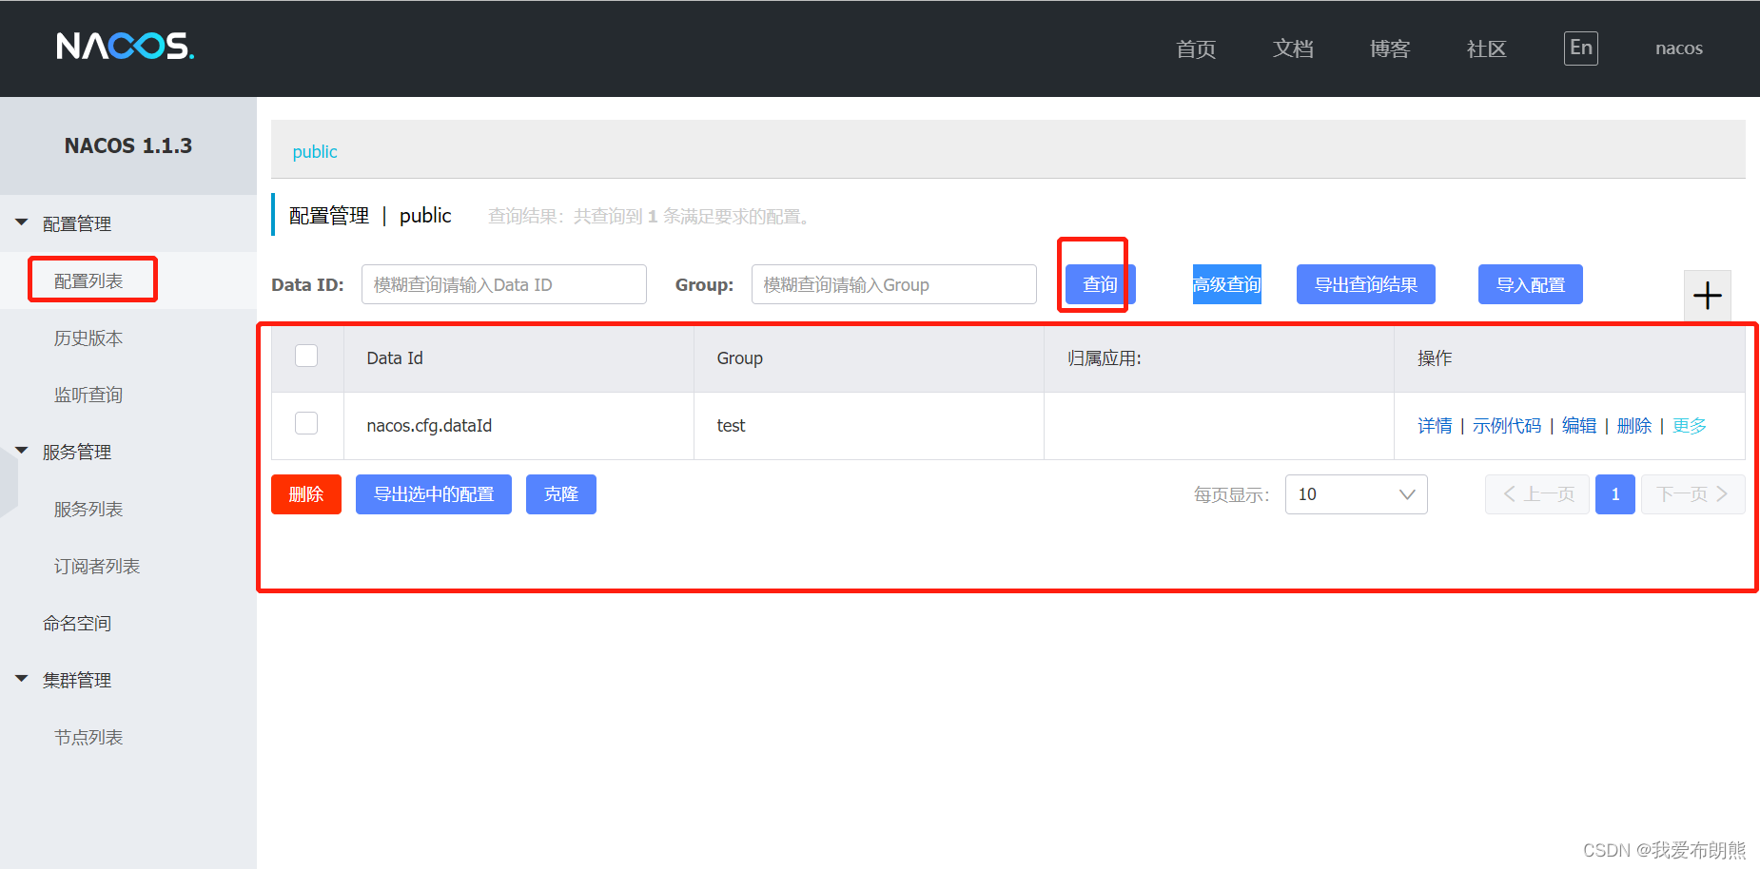Collapse the 配置管理 menu arrow
Screen dimensions: 1760x869
(x=22, y=222)
